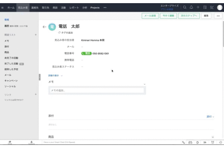Open the ホーム tab
The width and height of the screenshot is (224, 148).
11,8
